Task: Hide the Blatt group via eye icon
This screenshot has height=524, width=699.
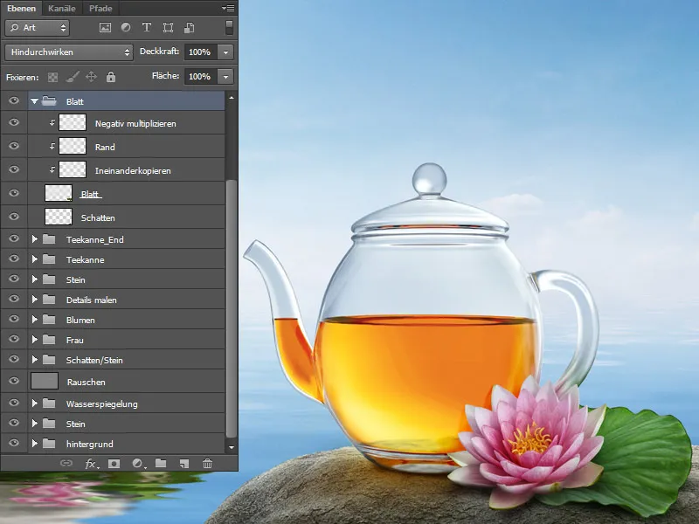Action: pos(14,100)
